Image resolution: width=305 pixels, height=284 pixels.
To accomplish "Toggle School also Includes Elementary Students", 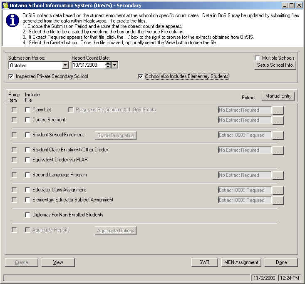I will click(141, 77).
